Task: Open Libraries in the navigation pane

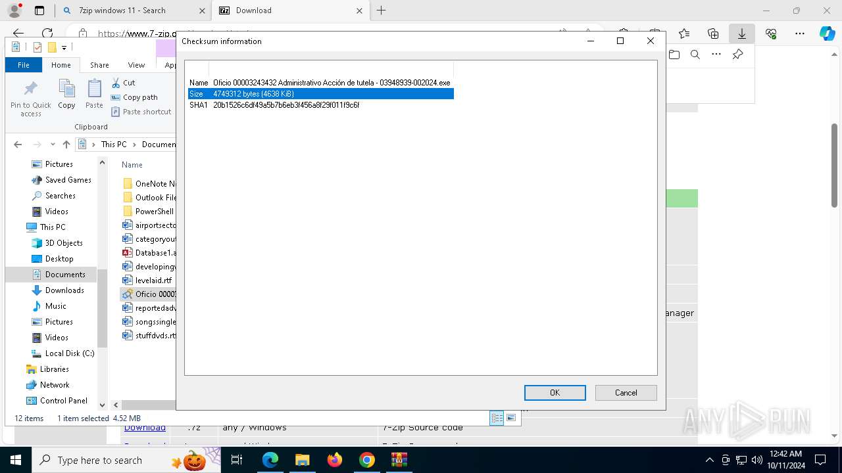Action: (54, 369)
